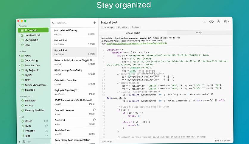
Task: Select All Snippets in Favorites
Action: pos(33,30)
